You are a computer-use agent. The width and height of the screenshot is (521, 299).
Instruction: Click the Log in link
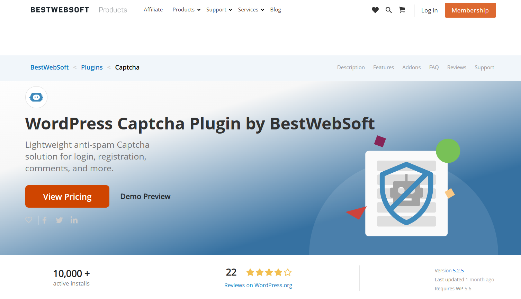[429, 10]
